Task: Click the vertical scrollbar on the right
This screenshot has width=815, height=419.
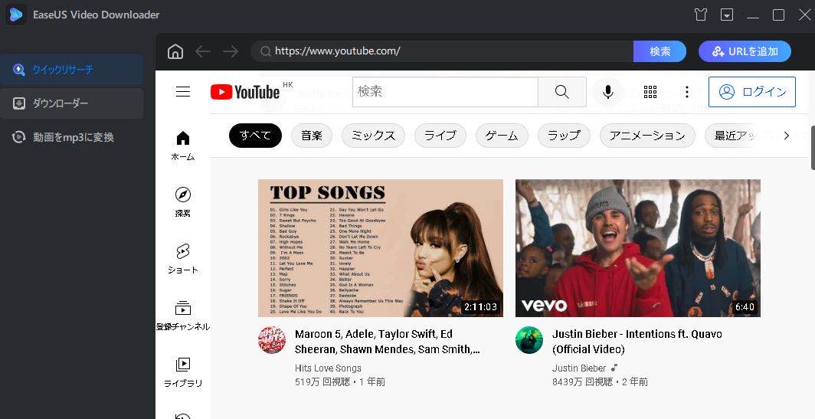Action: click(x=813, y=148)
